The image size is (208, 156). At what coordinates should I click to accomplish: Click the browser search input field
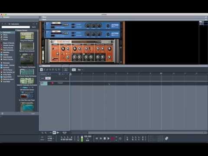(x=16, y=27)
